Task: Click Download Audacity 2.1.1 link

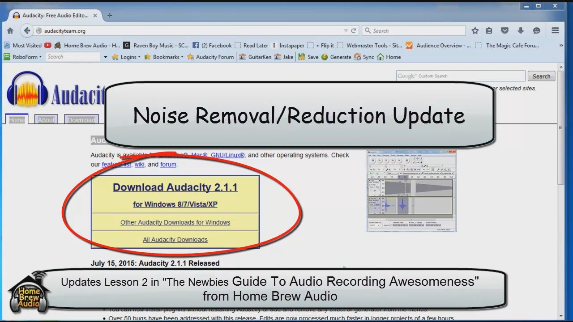Action: [x=175, y=187]
